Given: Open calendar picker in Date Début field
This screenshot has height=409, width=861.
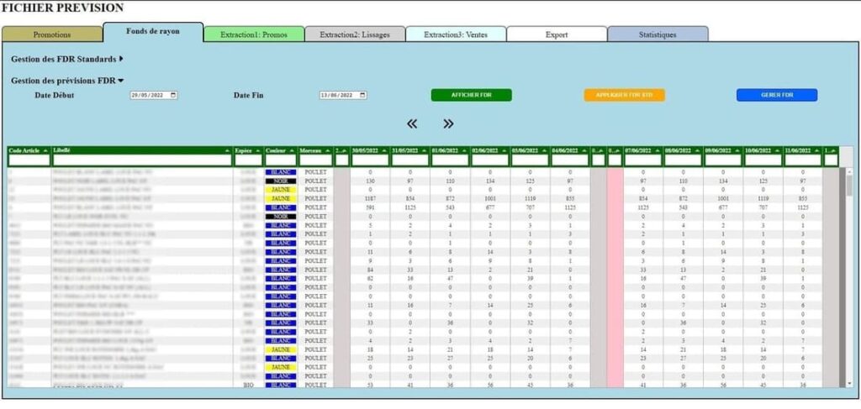Looking at the screenshot, I should [x=173, y=96].
